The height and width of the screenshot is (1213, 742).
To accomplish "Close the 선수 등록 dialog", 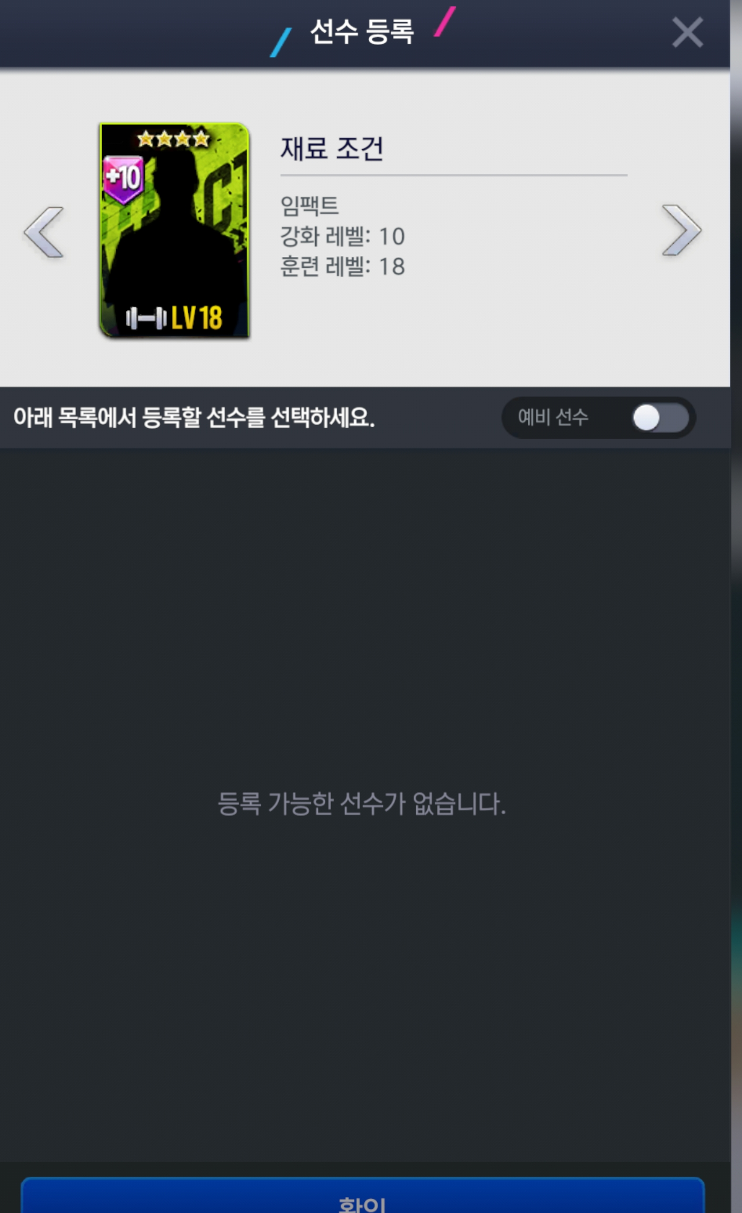I will [x=687, y=32].
